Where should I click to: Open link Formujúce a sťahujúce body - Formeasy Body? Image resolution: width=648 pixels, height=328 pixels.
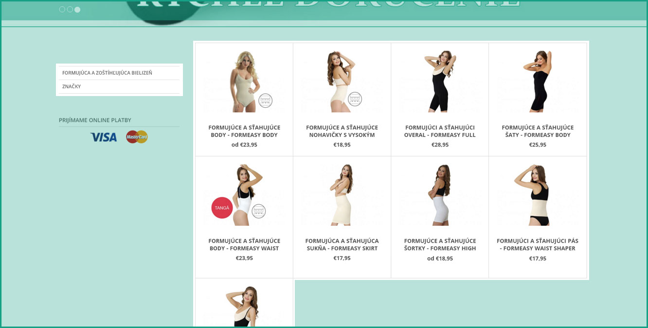point(244,131)
